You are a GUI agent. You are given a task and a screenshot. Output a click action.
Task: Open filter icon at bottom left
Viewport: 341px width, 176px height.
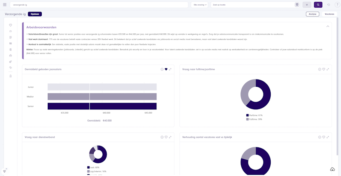click(x=5, y=171)
